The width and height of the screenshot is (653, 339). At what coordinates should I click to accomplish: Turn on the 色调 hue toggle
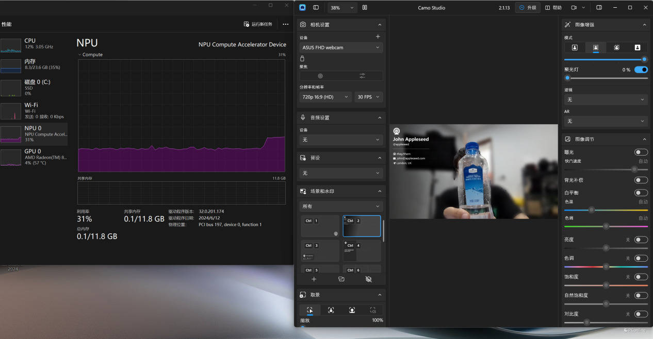click(641, 258)
